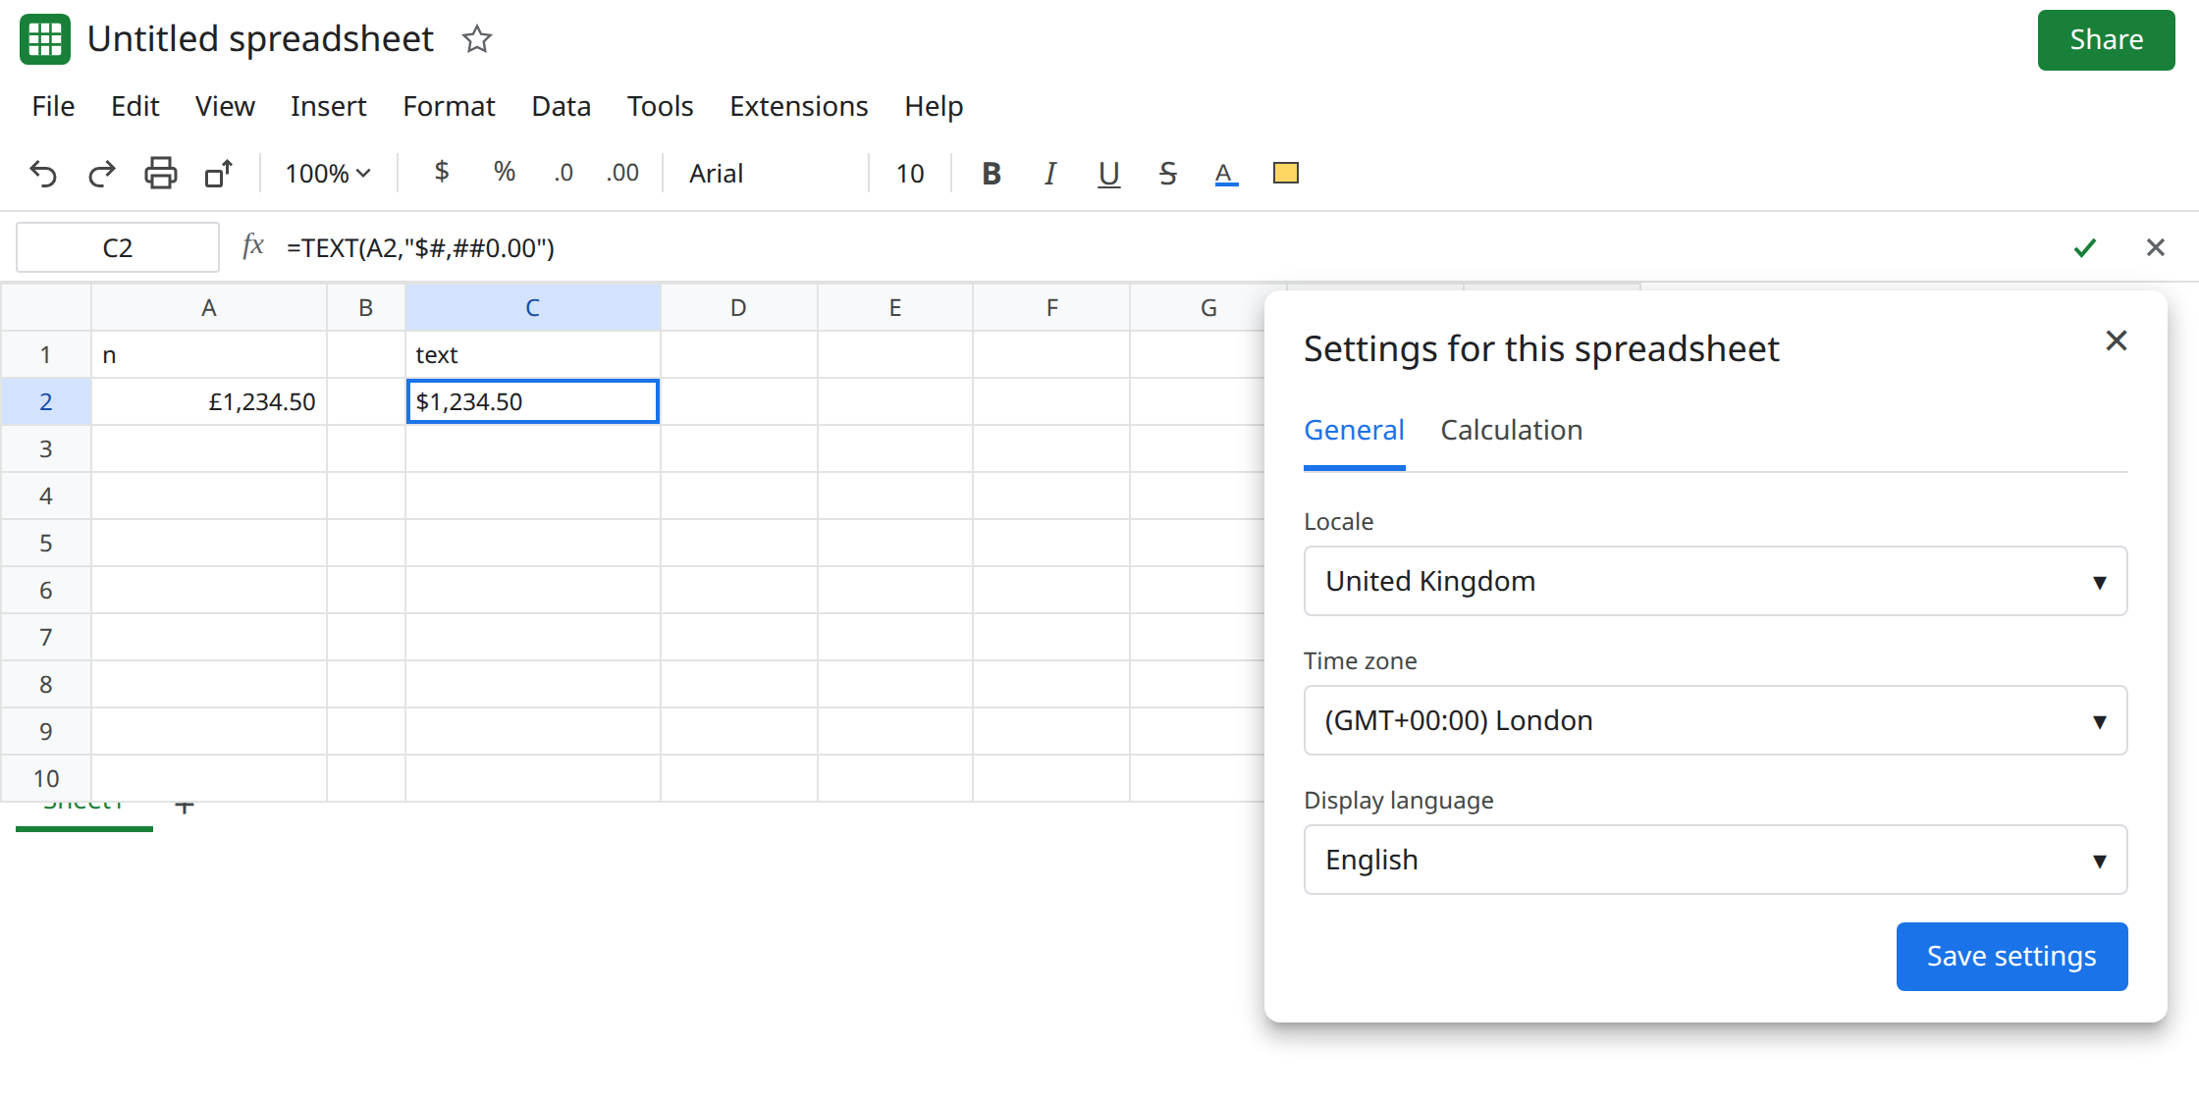Image resolution: width=2199 pixels, height=1099 pixels.
Task: Select the General settings tab
Action: pyautogui.click(x=1355, y=430)
